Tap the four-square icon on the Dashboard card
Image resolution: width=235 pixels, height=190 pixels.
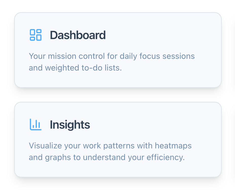[x=35, y=35]
